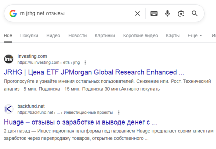Open search by image camera icon
Screen dimensions: 216x149
[181, 14]
